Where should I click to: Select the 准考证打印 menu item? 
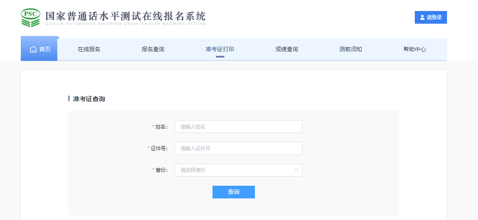click(220, 49)
